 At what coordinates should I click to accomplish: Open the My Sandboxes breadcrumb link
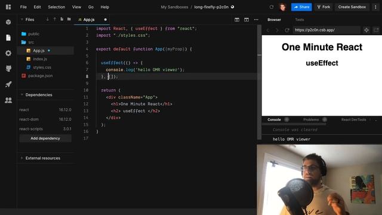[x=174, y=7]
